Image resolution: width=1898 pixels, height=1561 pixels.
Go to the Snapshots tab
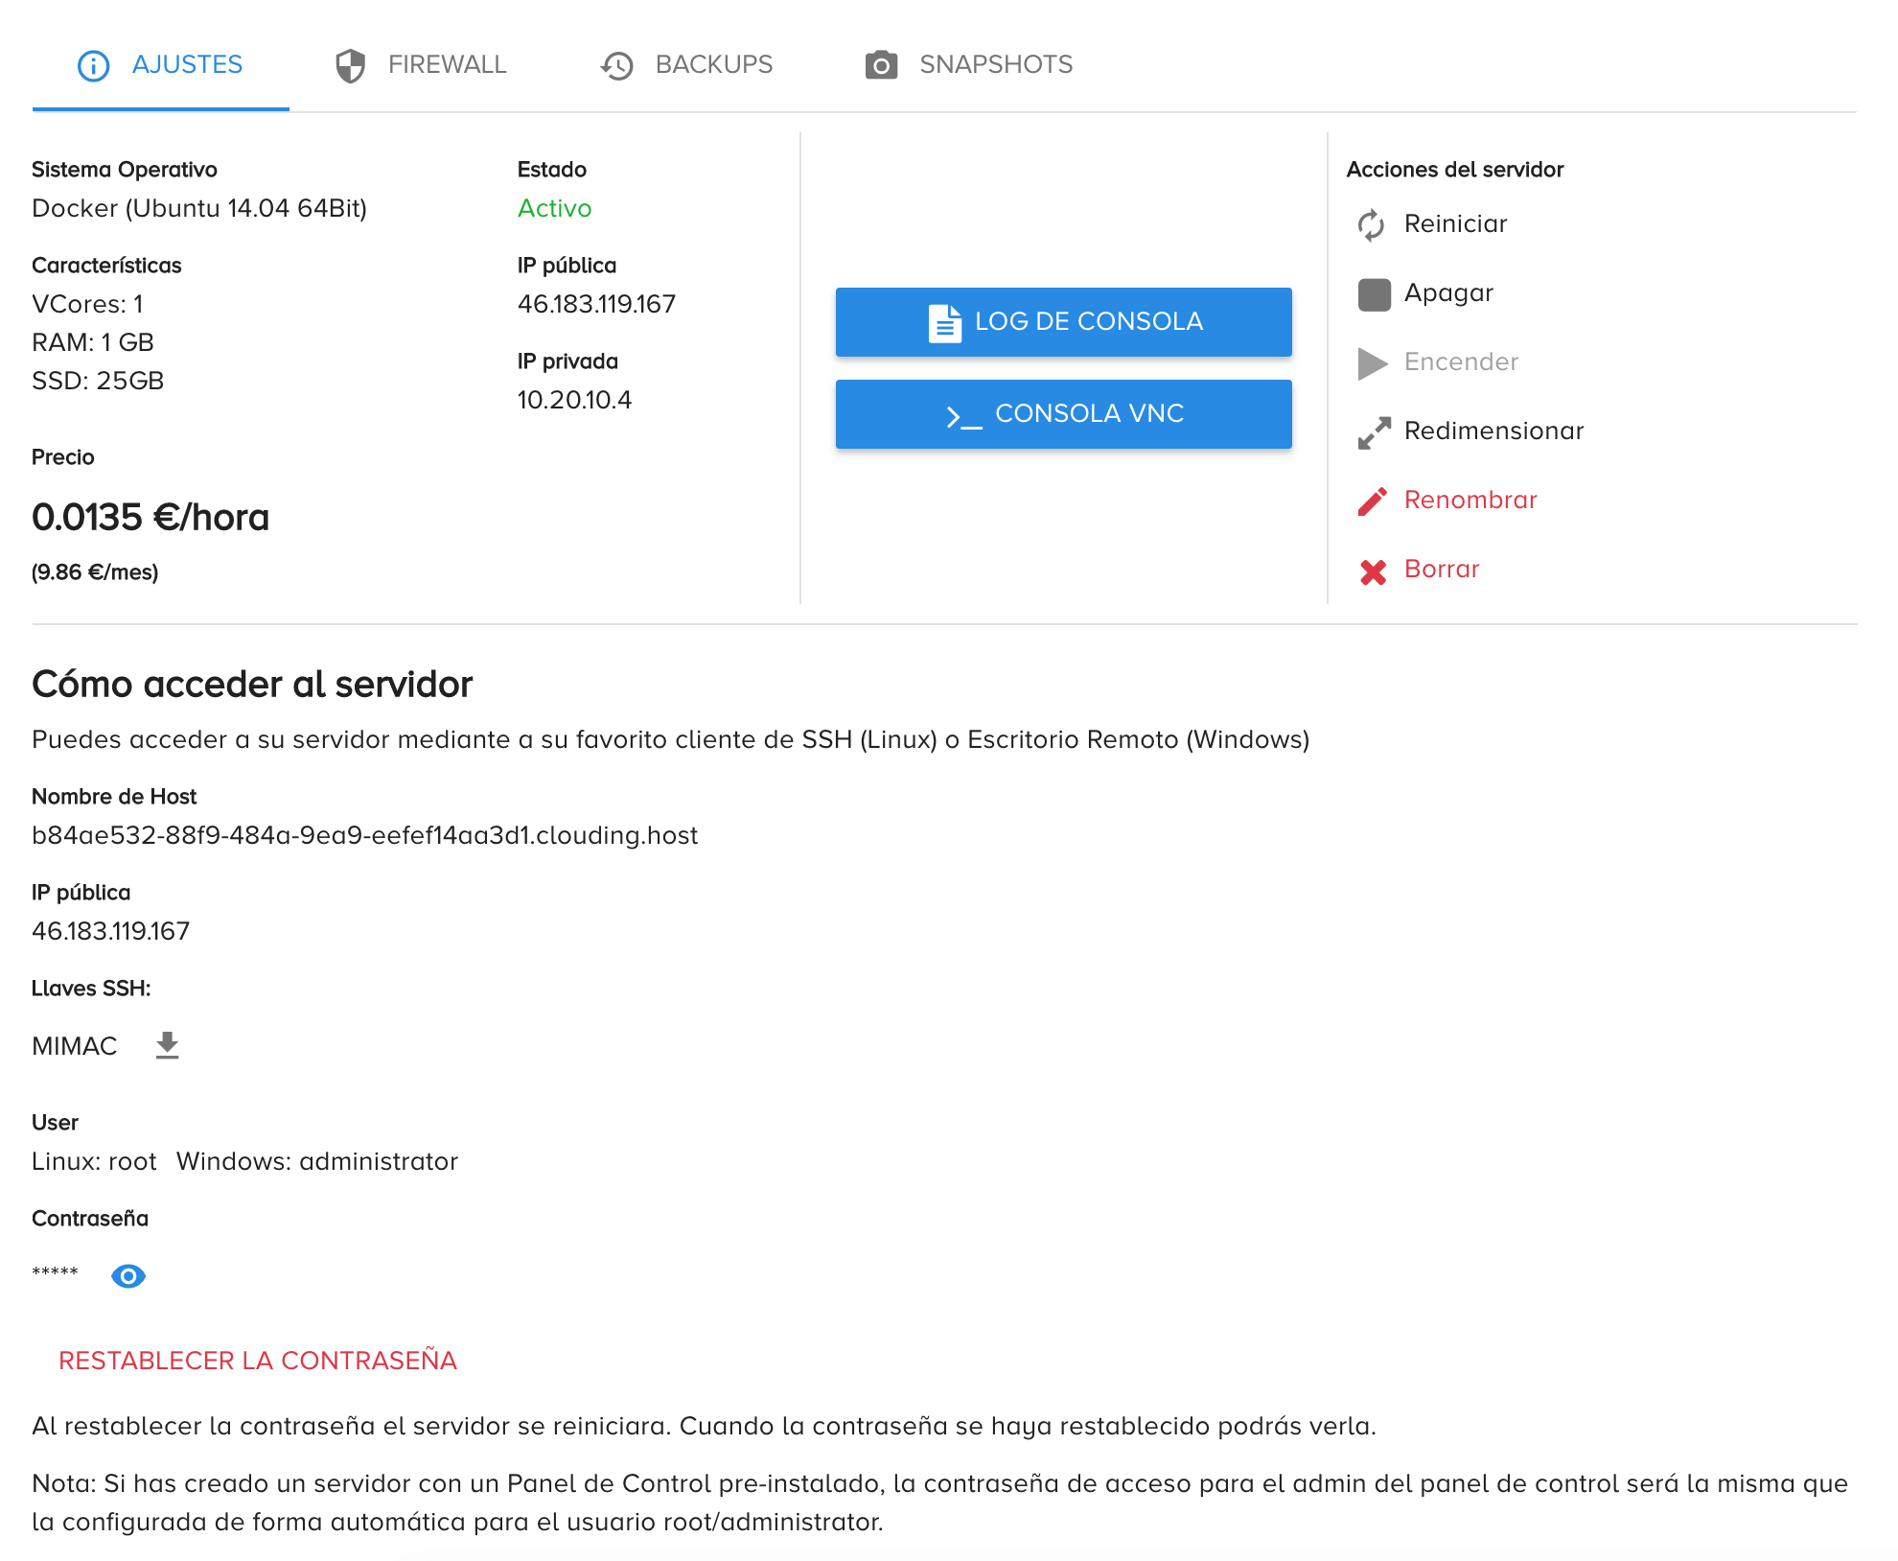(968, 65)
